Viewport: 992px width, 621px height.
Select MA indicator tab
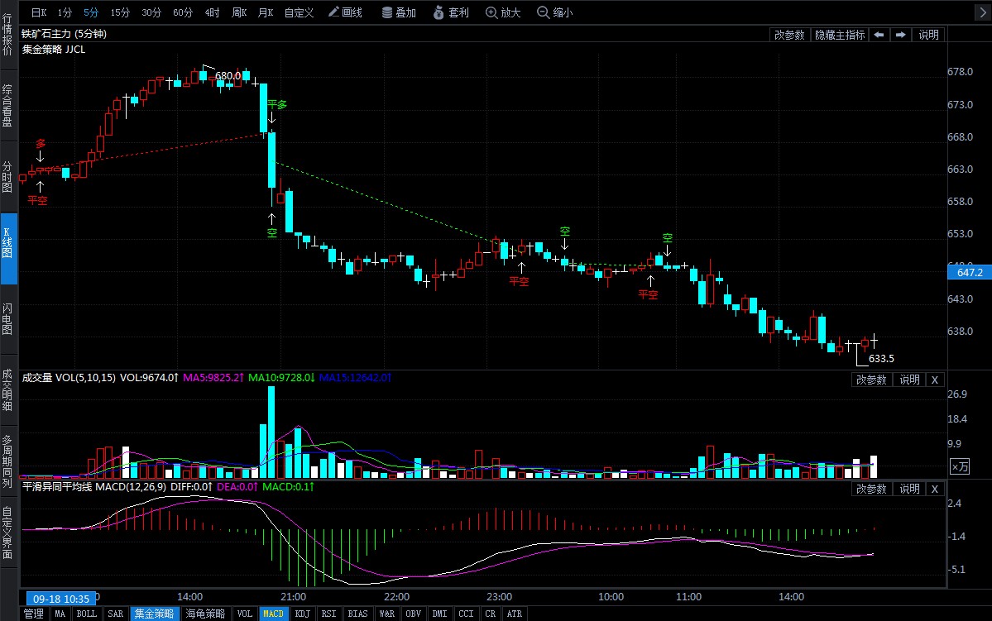tap(60, 614)
